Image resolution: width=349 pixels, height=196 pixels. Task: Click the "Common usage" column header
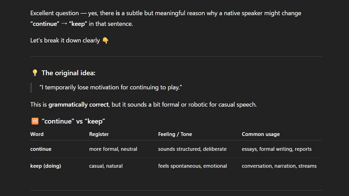[261, 134]
